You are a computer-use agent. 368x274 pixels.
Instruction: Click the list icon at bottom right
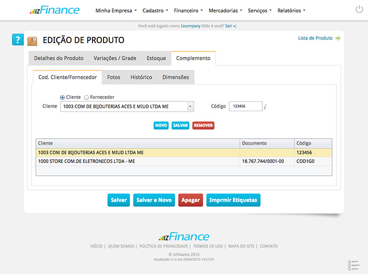[x=353, y=266]
